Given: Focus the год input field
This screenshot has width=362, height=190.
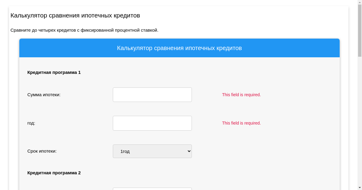Looking at the screenshot, I should (x=152, y=123).
